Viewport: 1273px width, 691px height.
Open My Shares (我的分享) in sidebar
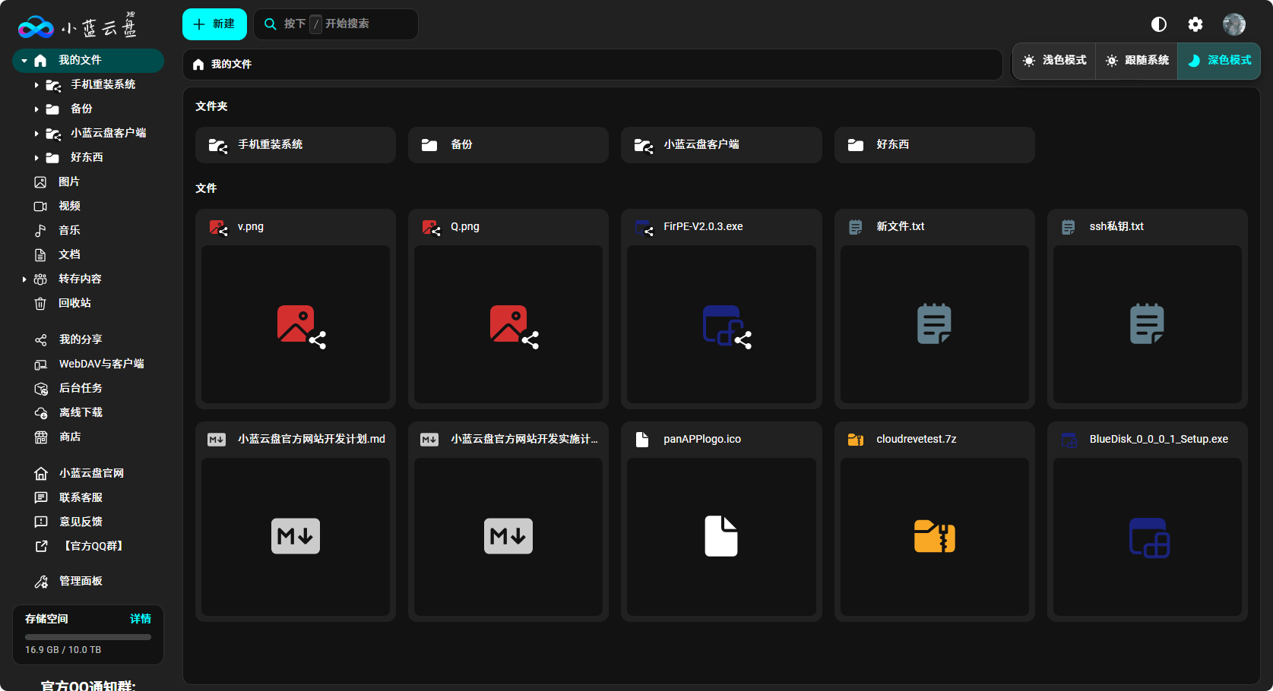pos(80,339)
